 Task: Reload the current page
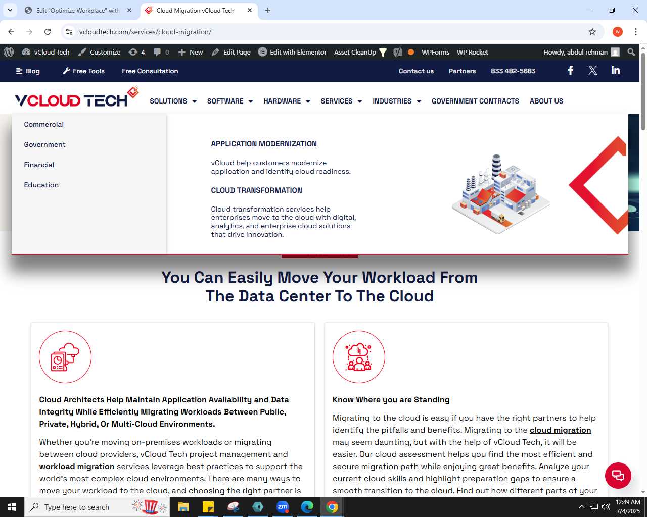tap(48, 32)
